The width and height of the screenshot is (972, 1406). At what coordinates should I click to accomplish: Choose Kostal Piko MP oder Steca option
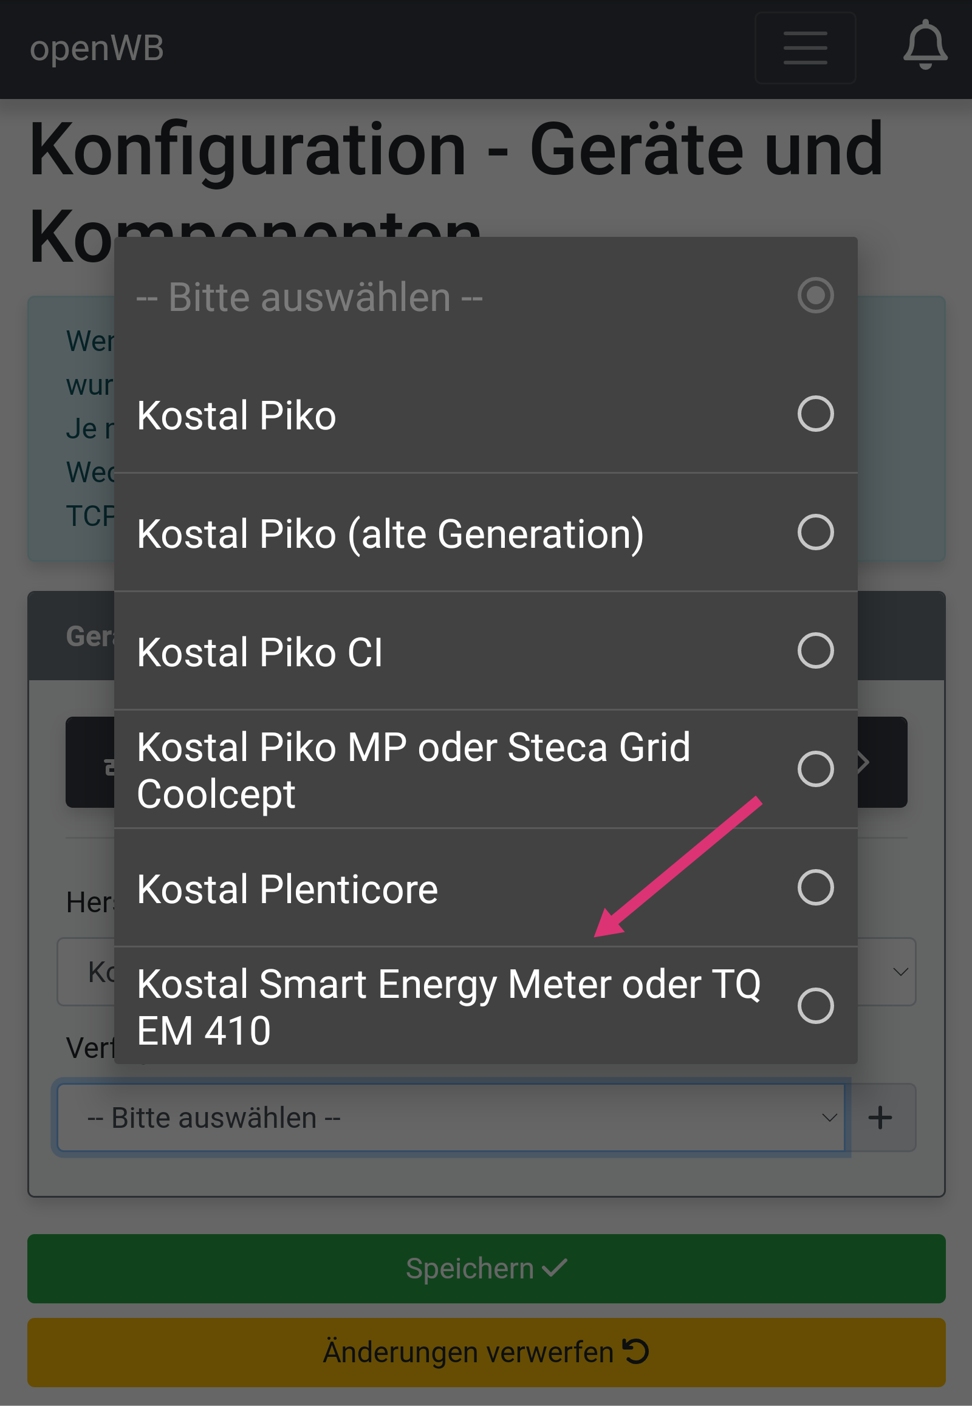pos(413,770)
